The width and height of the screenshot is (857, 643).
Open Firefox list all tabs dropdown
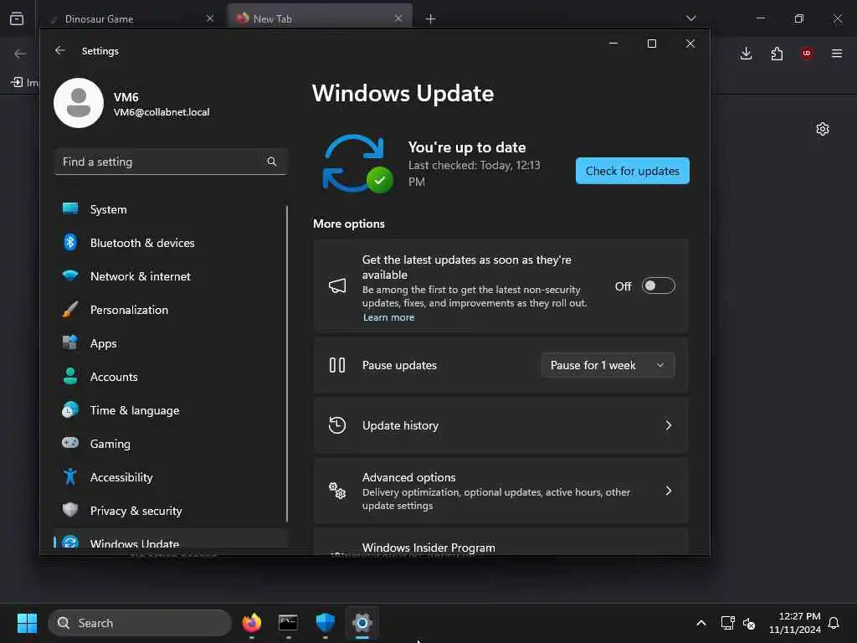[x=691, y=18]
